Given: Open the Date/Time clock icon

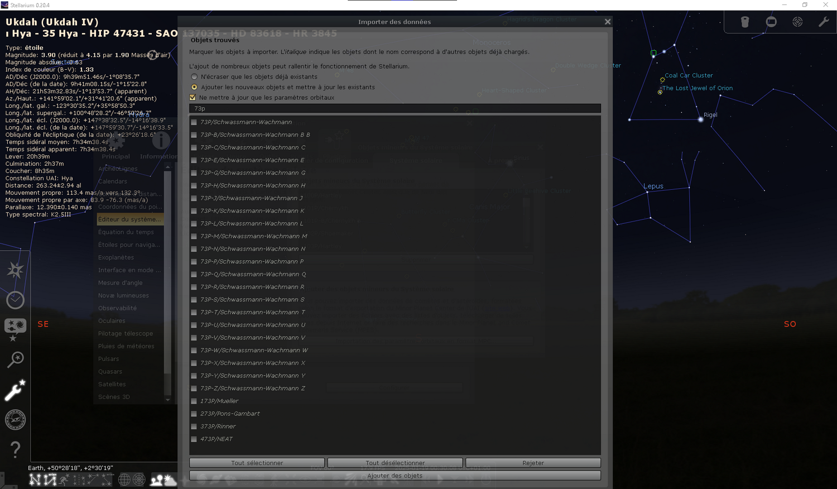Looking at the screenshot, I should pyautogui.click(x=15, y=300).
